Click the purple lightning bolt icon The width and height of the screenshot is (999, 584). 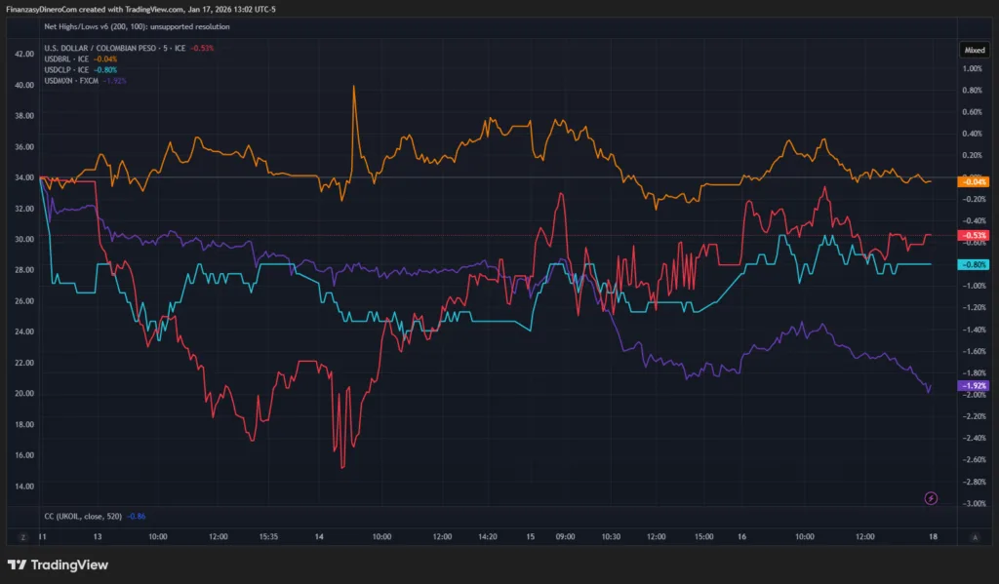(931, 498)
